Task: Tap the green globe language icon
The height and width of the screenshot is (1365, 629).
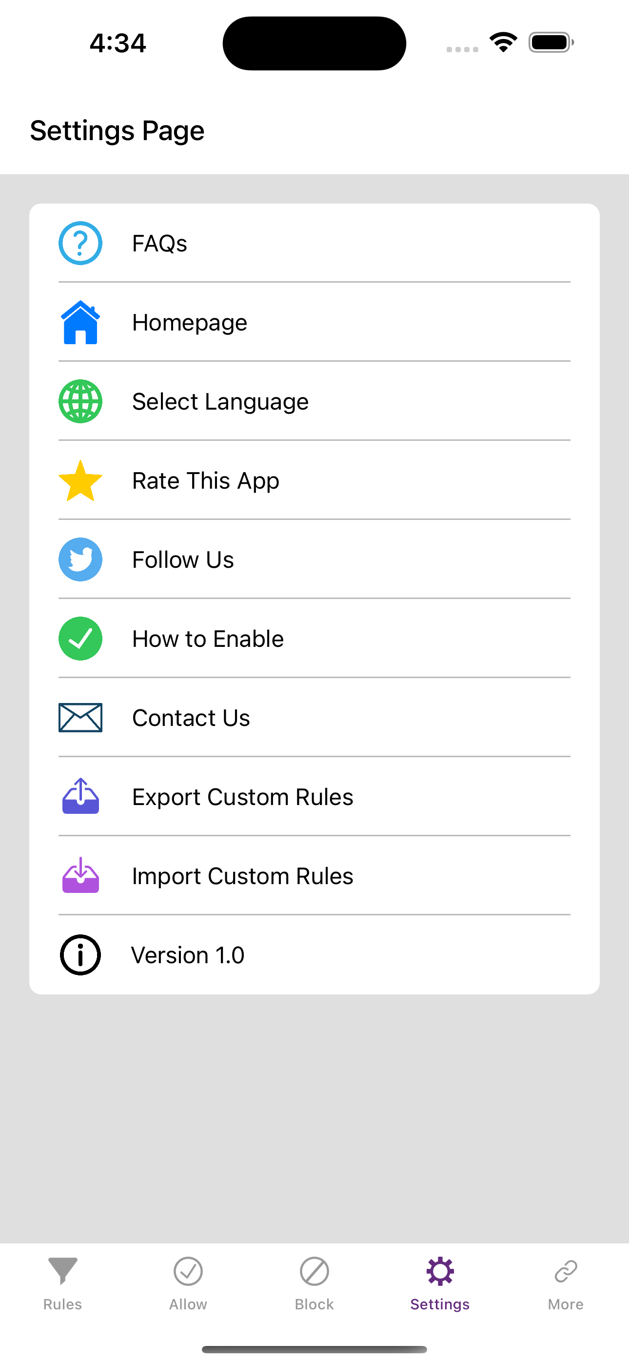Action: [80, 401]
